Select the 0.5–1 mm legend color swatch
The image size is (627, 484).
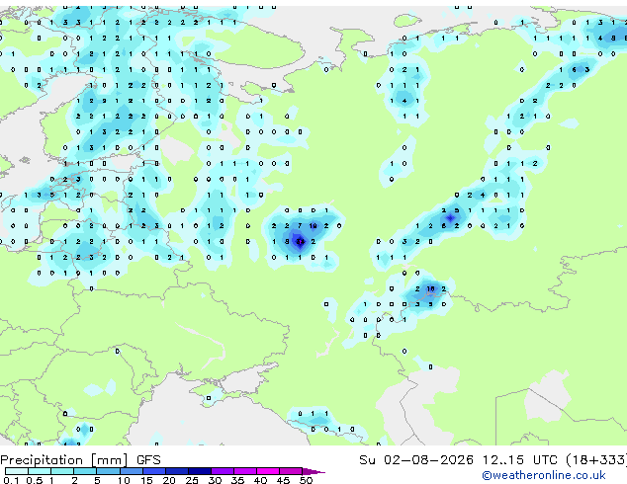coord(40,471)
